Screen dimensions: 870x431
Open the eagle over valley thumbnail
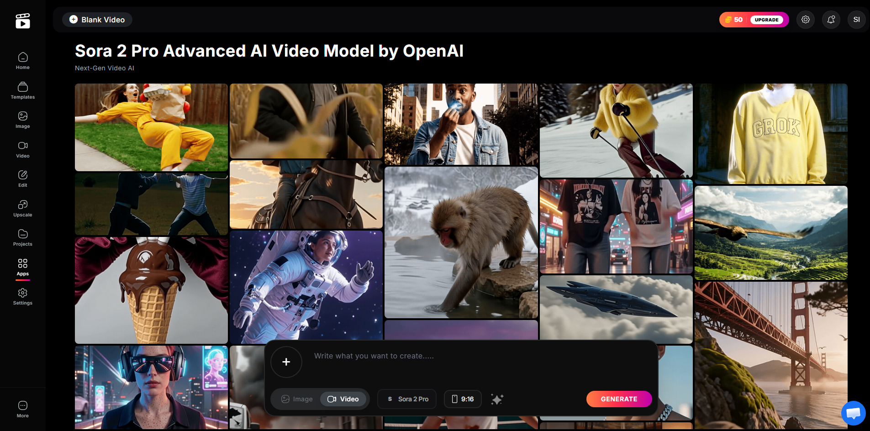[x=771, y=233]
